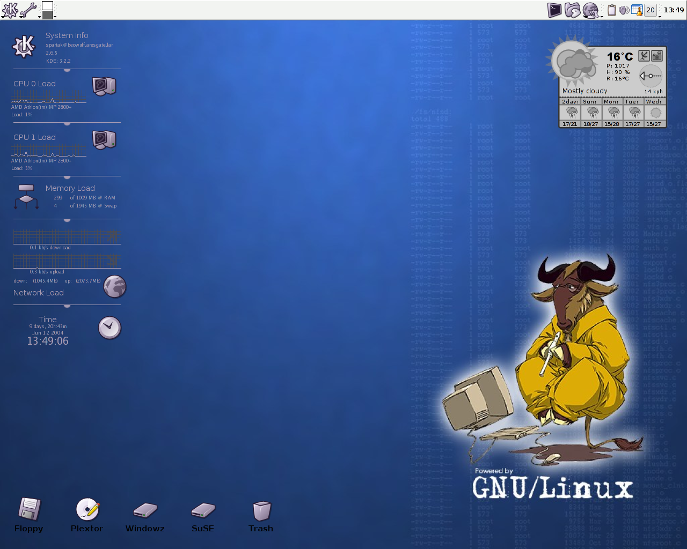This screenshot has height=549, width=687.
Task: Select the Mon forecast storm icon
Action: pyautogui.click(x=613, y=113)
